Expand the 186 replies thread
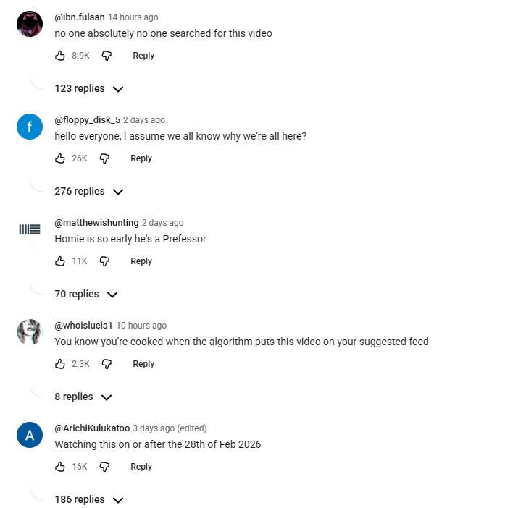This screenshot has width=526, height=508. point(89,500)
